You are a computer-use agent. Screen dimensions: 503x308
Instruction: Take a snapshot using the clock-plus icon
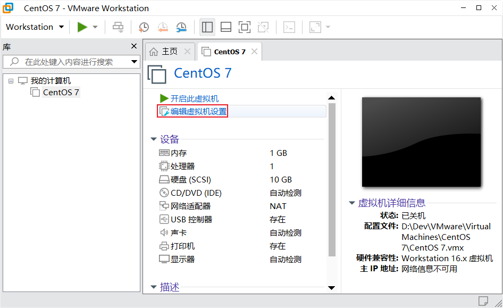click(x=144, y=27)
